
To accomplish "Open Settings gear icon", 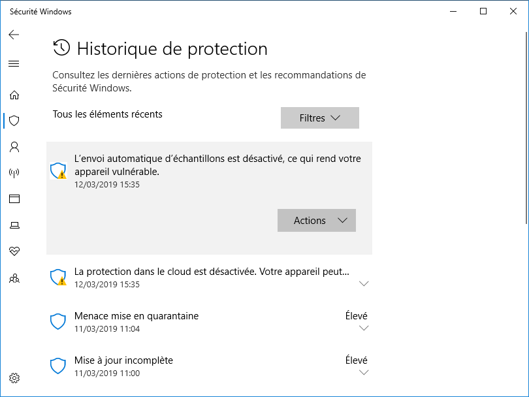I will (x=14, y=378).
